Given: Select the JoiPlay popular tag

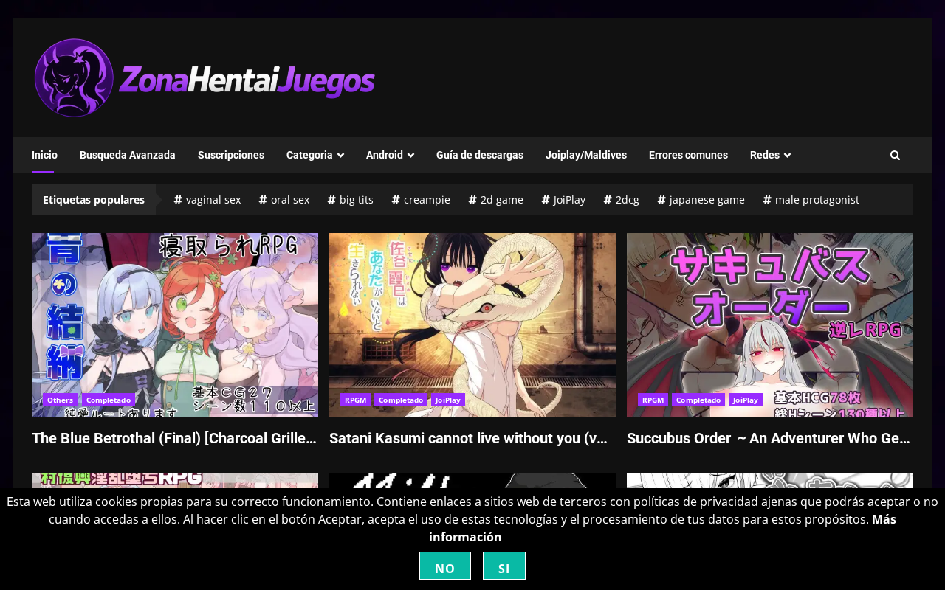Looking at the screenshot, I should (x=563, y=200).
